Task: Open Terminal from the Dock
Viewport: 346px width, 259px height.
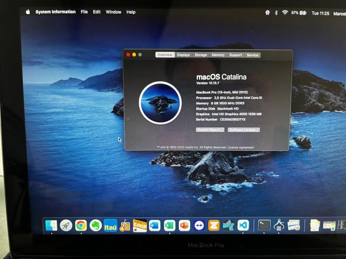Action: (264, 225)
